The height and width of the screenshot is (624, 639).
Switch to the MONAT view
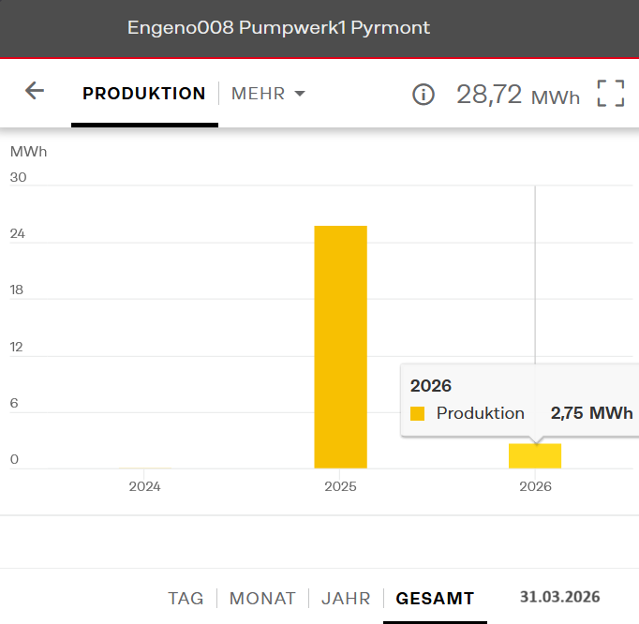262,598
